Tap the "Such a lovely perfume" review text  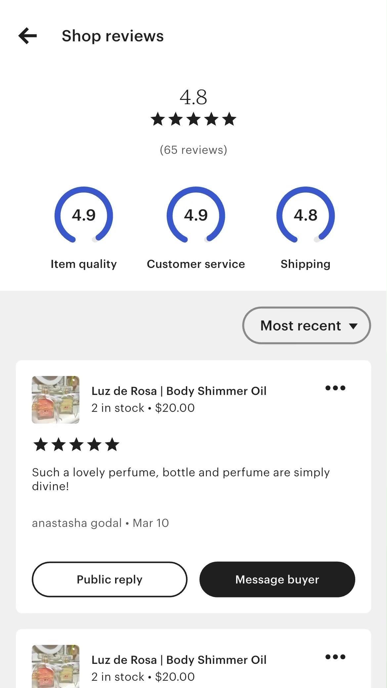point(181,479)
